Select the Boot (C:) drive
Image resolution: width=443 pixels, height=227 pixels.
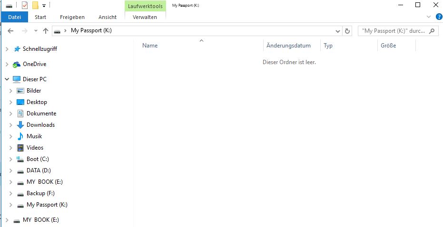(x=38, y=159)
